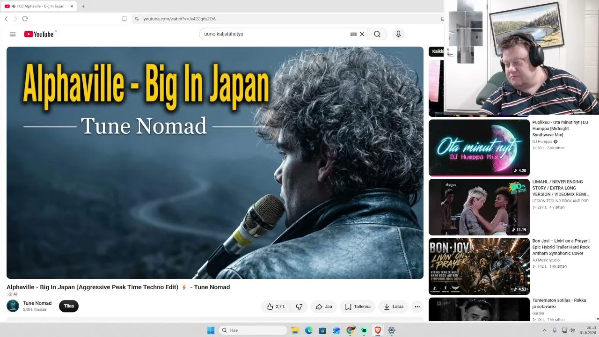Save the video with Tallenna
This screenshot has height=337, width=599.
pos(358,307)
